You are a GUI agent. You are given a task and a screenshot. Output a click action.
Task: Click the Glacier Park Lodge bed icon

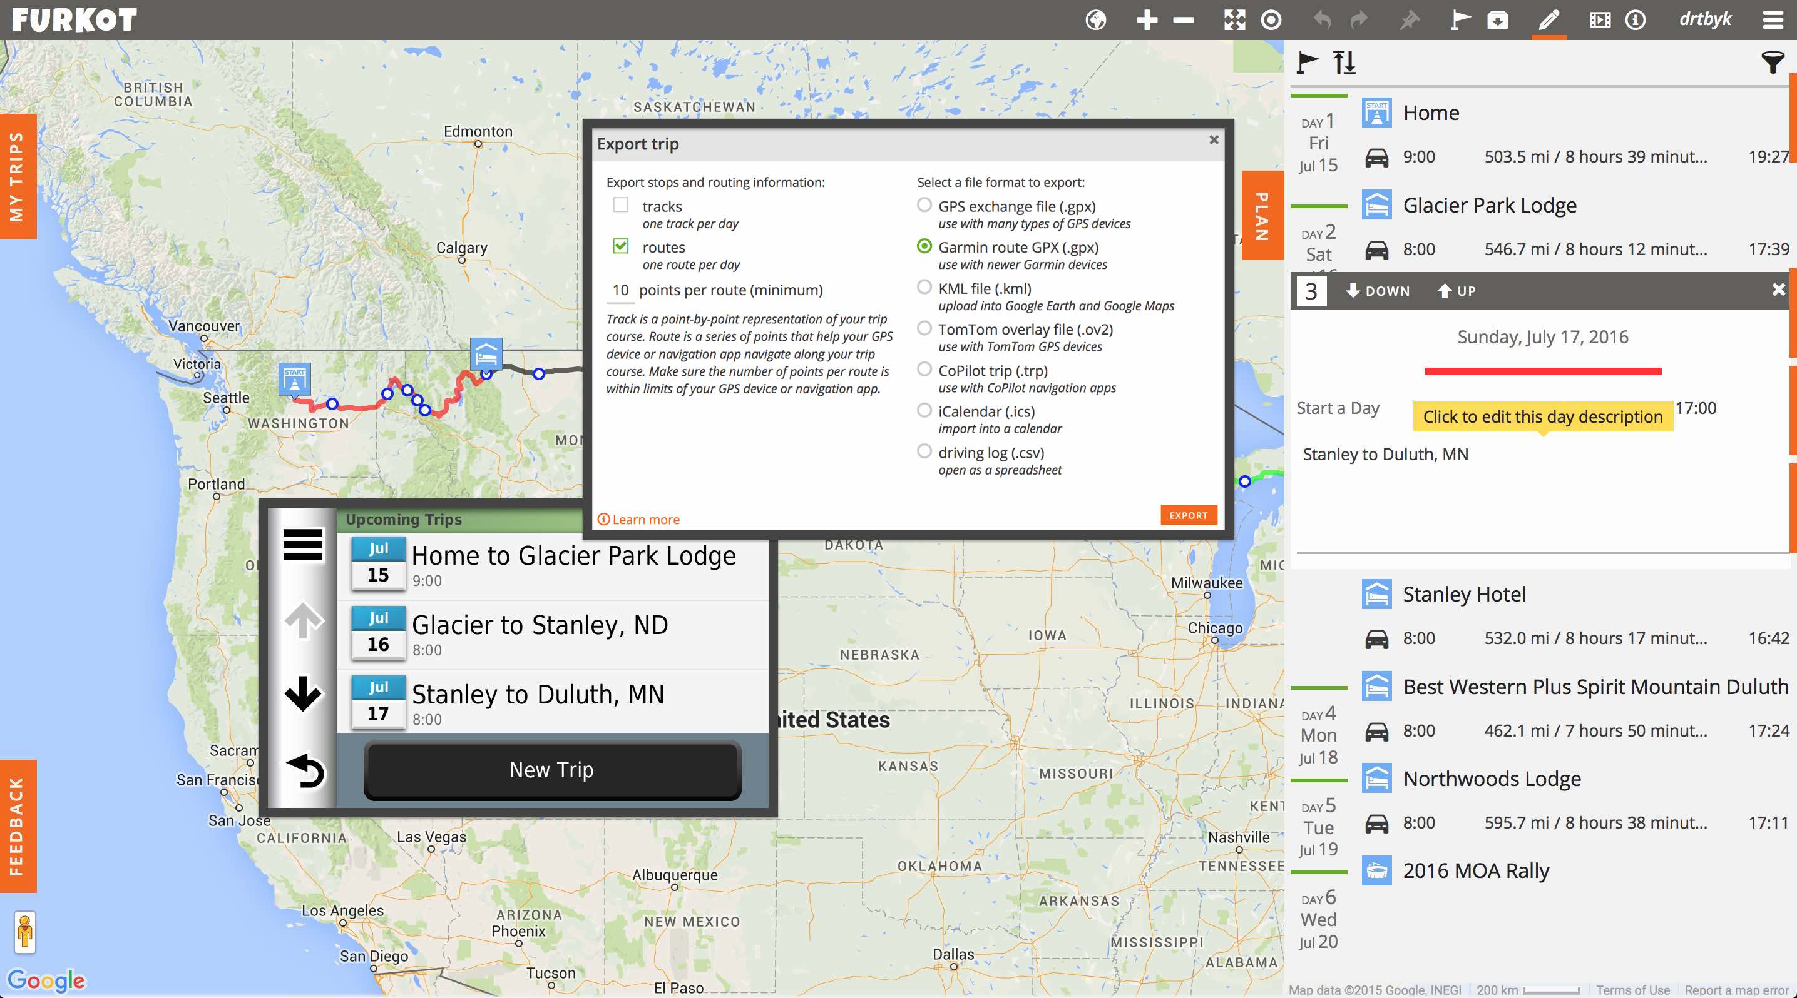tap(1376, 205)
